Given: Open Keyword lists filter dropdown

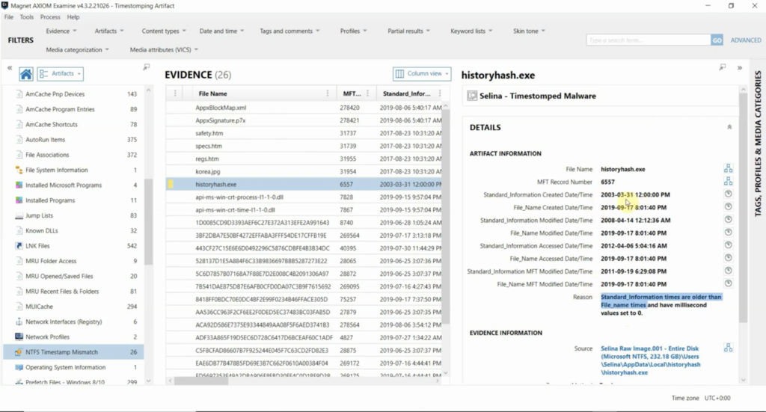Looking at the screenshot, I should pos(471,31).
